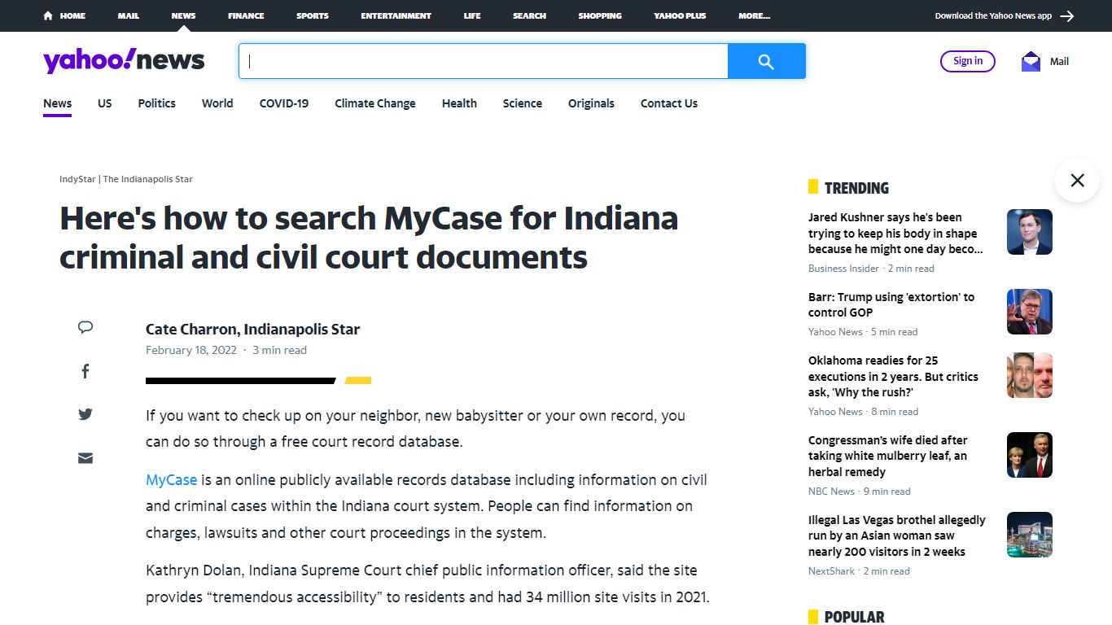Click the Download the Yahoo News app text
This screenshot has width=1112, height=625.
[993, 15]
